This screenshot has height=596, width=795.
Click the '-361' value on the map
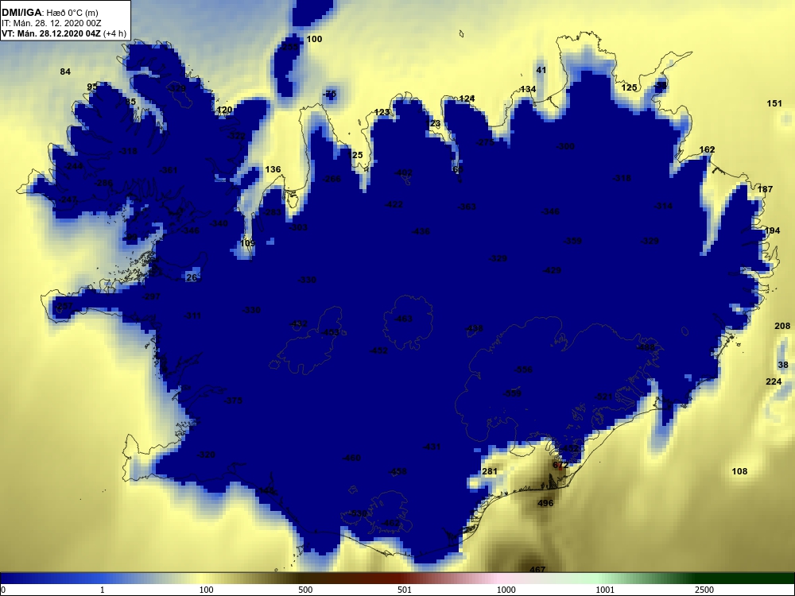coord(168,170)
